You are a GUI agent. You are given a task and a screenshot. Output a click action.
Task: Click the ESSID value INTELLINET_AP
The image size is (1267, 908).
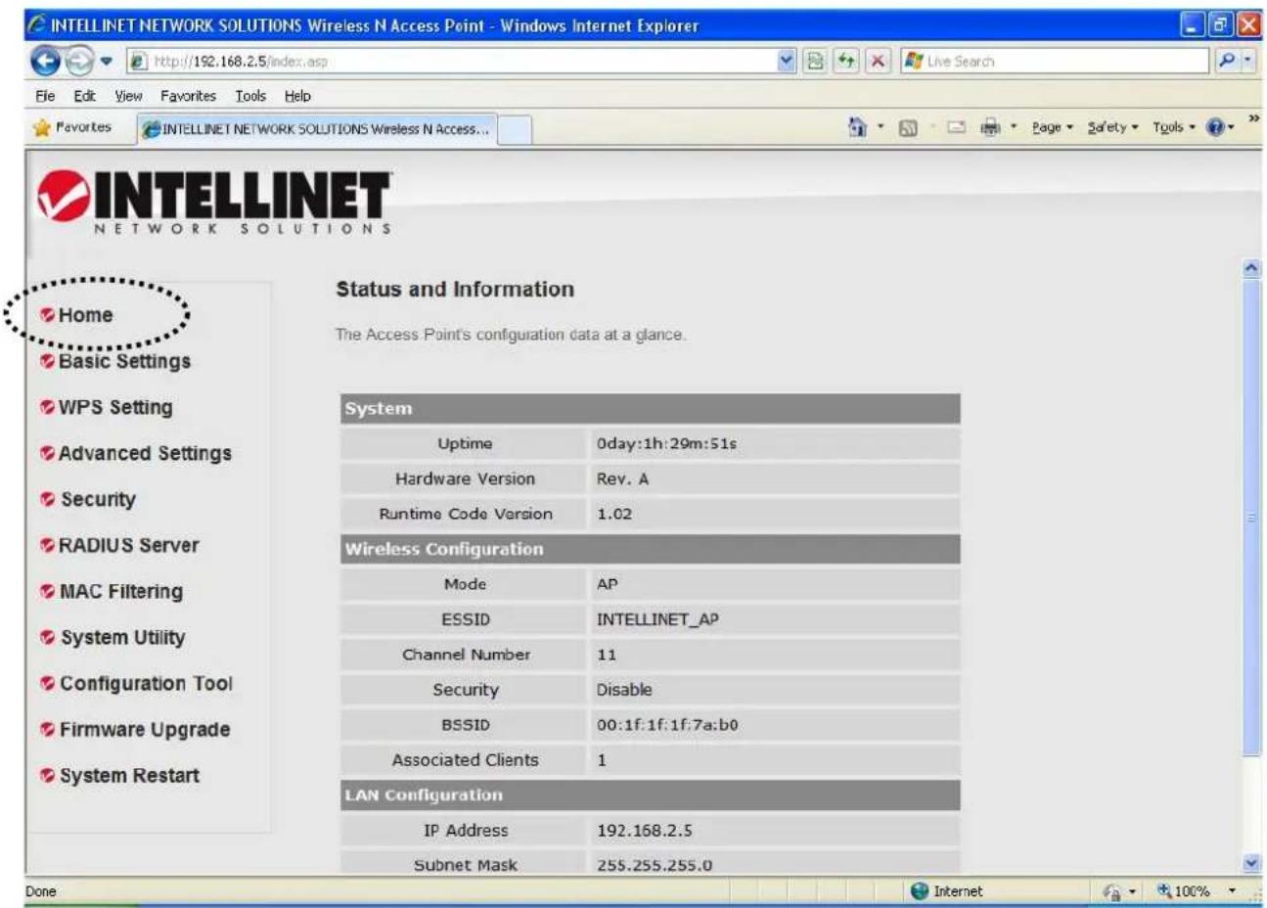pyautogui.click(x=657, y=619)
